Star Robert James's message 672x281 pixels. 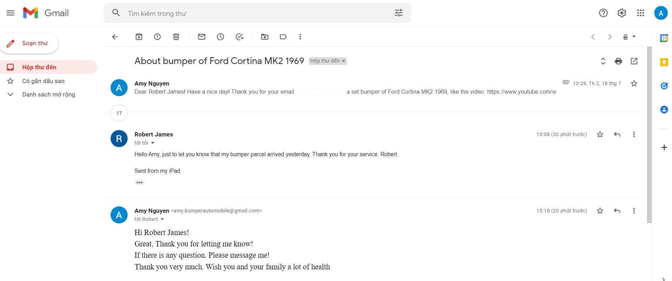pyautogui.click(x=600, y=134)
